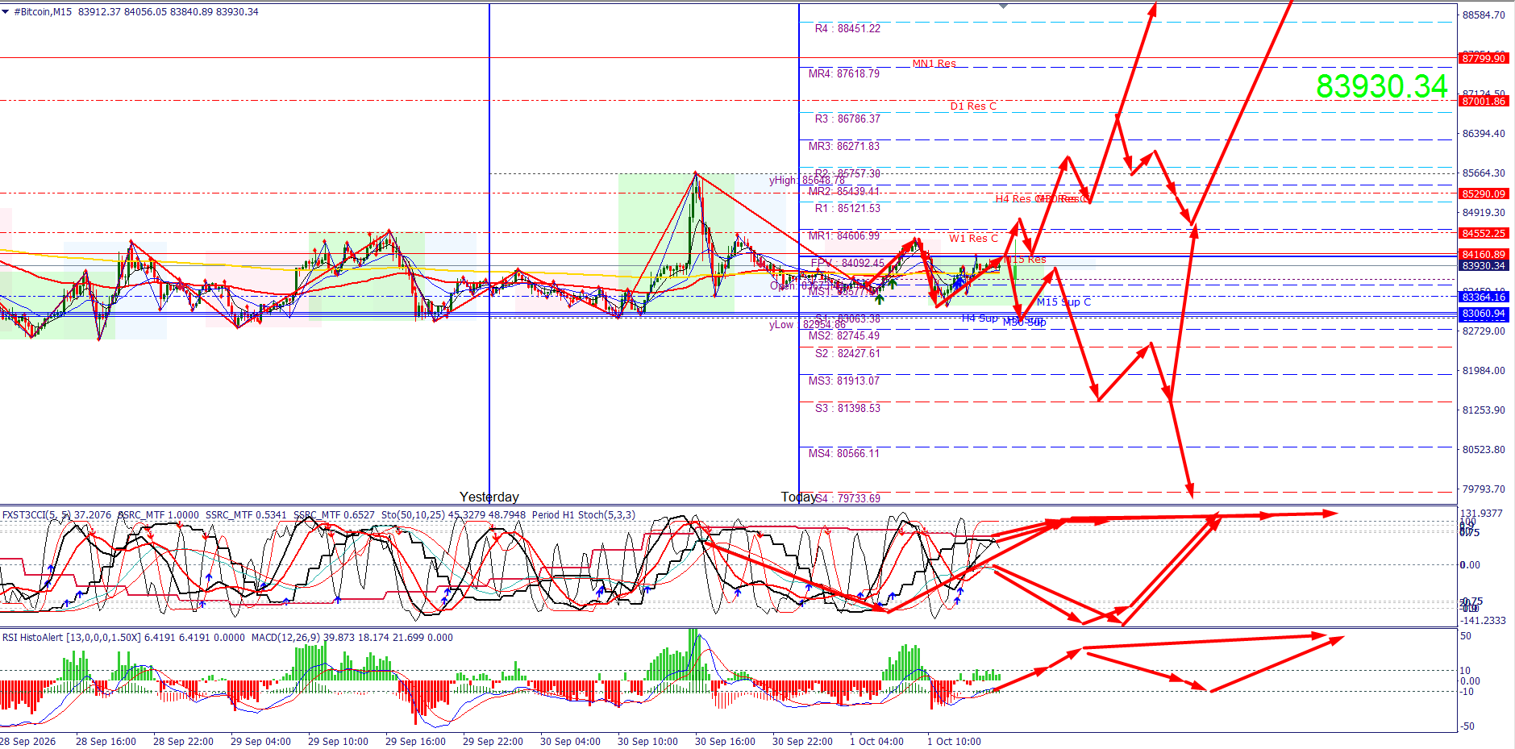The height and width of the screenshot is (749, 1515).
Task: Select the R4 : 88451.22 pivot label
Action: 847,28
